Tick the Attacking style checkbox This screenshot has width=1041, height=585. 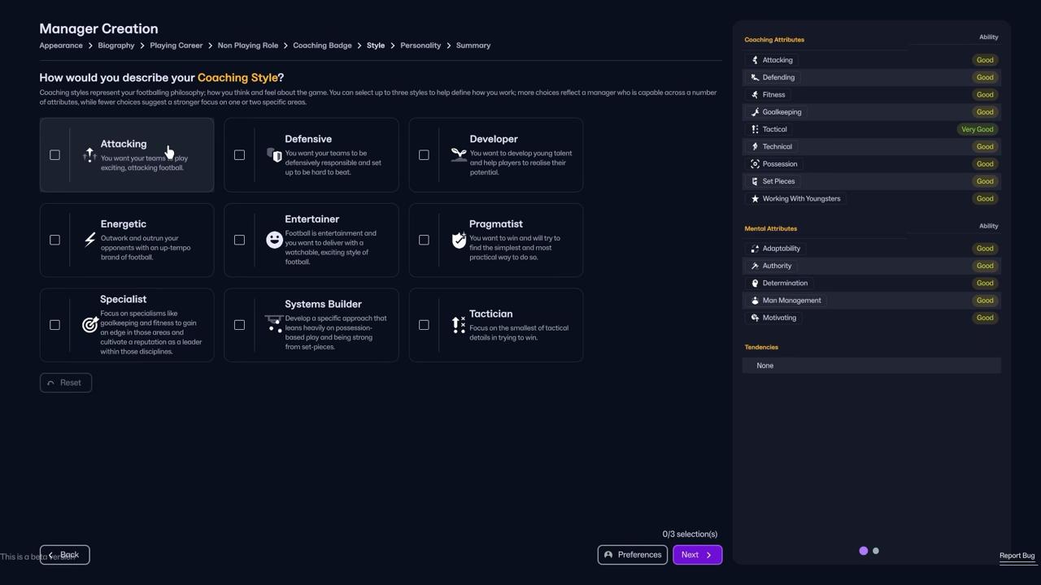(x=54, y=155)
